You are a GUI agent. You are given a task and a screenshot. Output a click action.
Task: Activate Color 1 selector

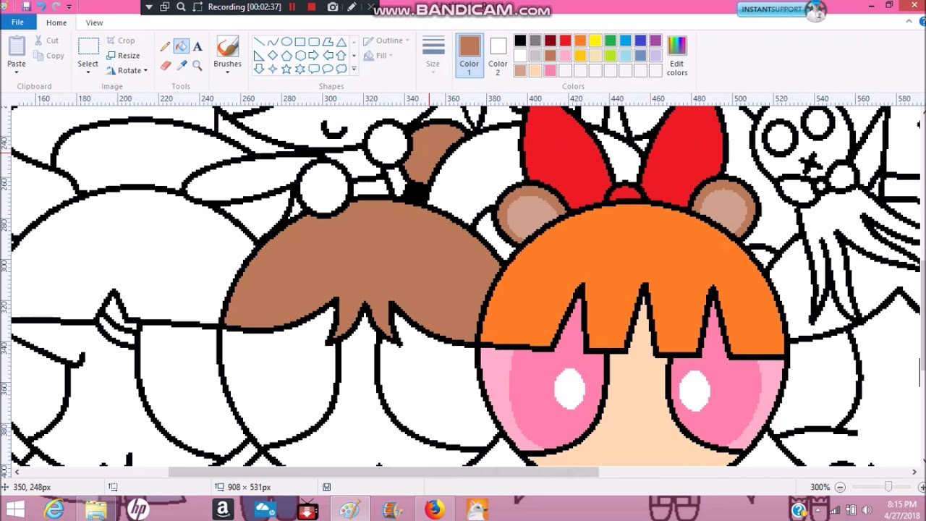(x=469, y=56)
